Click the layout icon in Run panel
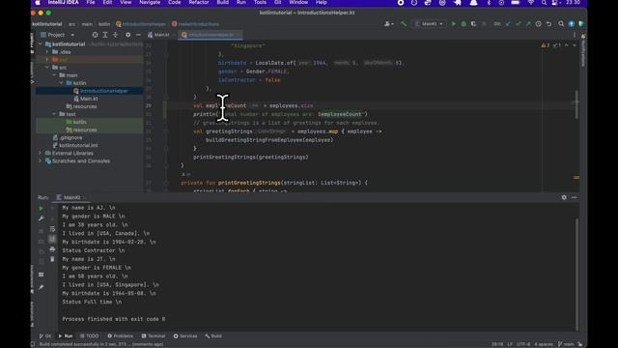618x348 pixels. [x=41, y=275]
